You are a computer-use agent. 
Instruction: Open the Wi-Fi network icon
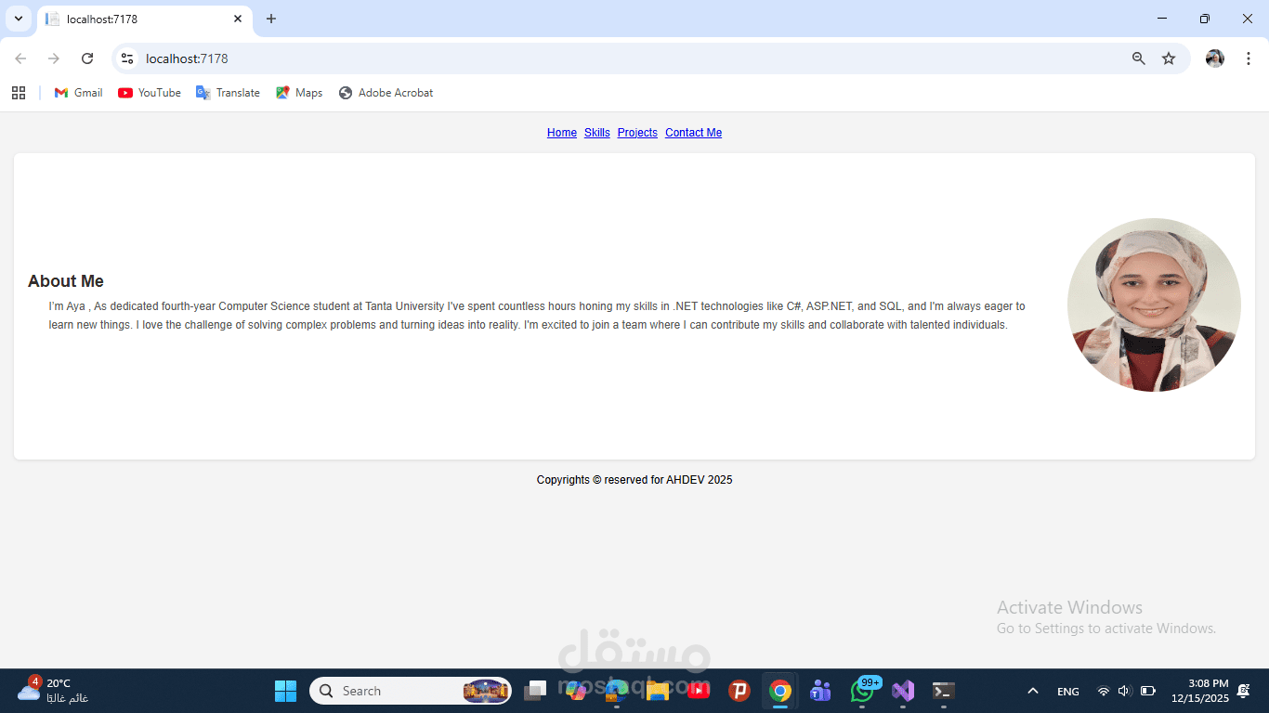[1103, 691]
